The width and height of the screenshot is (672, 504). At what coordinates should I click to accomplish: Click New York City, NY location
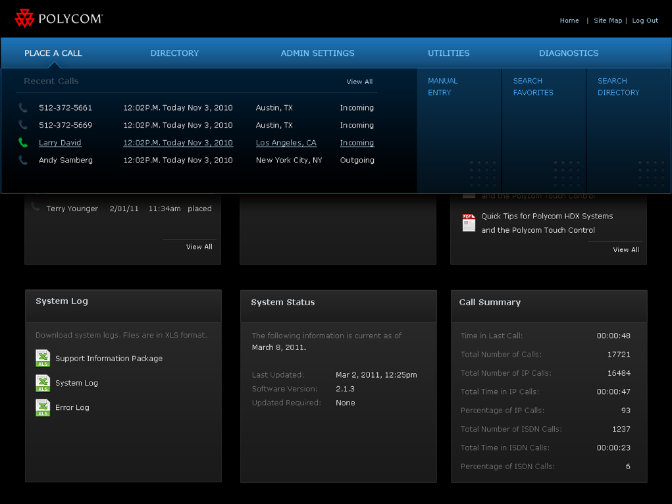click(289, 160)
